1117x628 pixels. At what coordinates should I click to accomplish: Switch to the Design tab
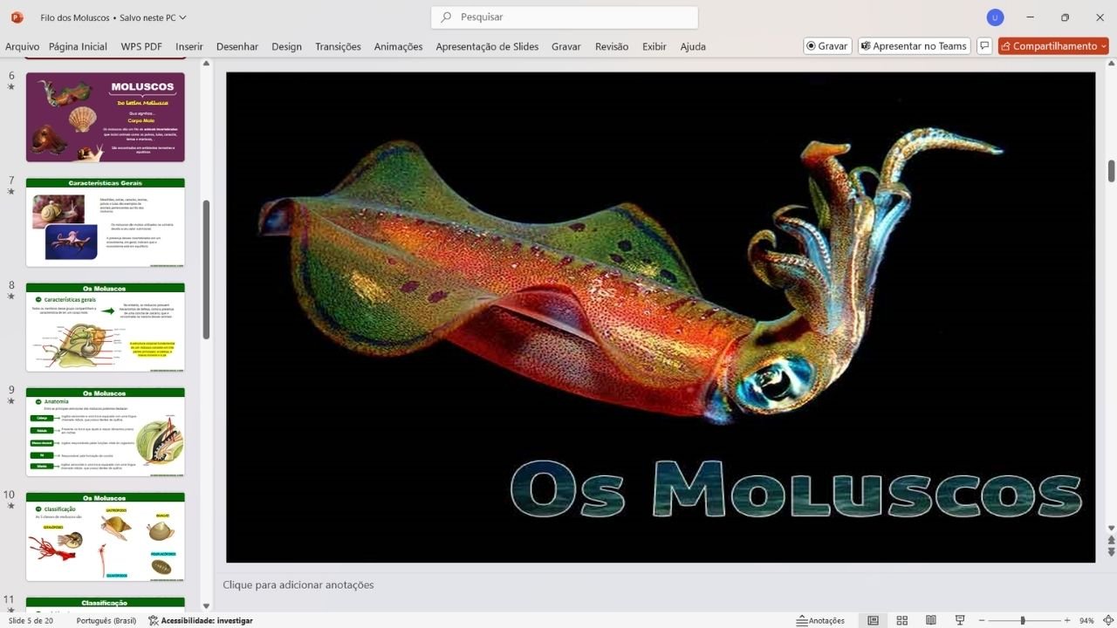pyautogui.click(x=286, y=46)
